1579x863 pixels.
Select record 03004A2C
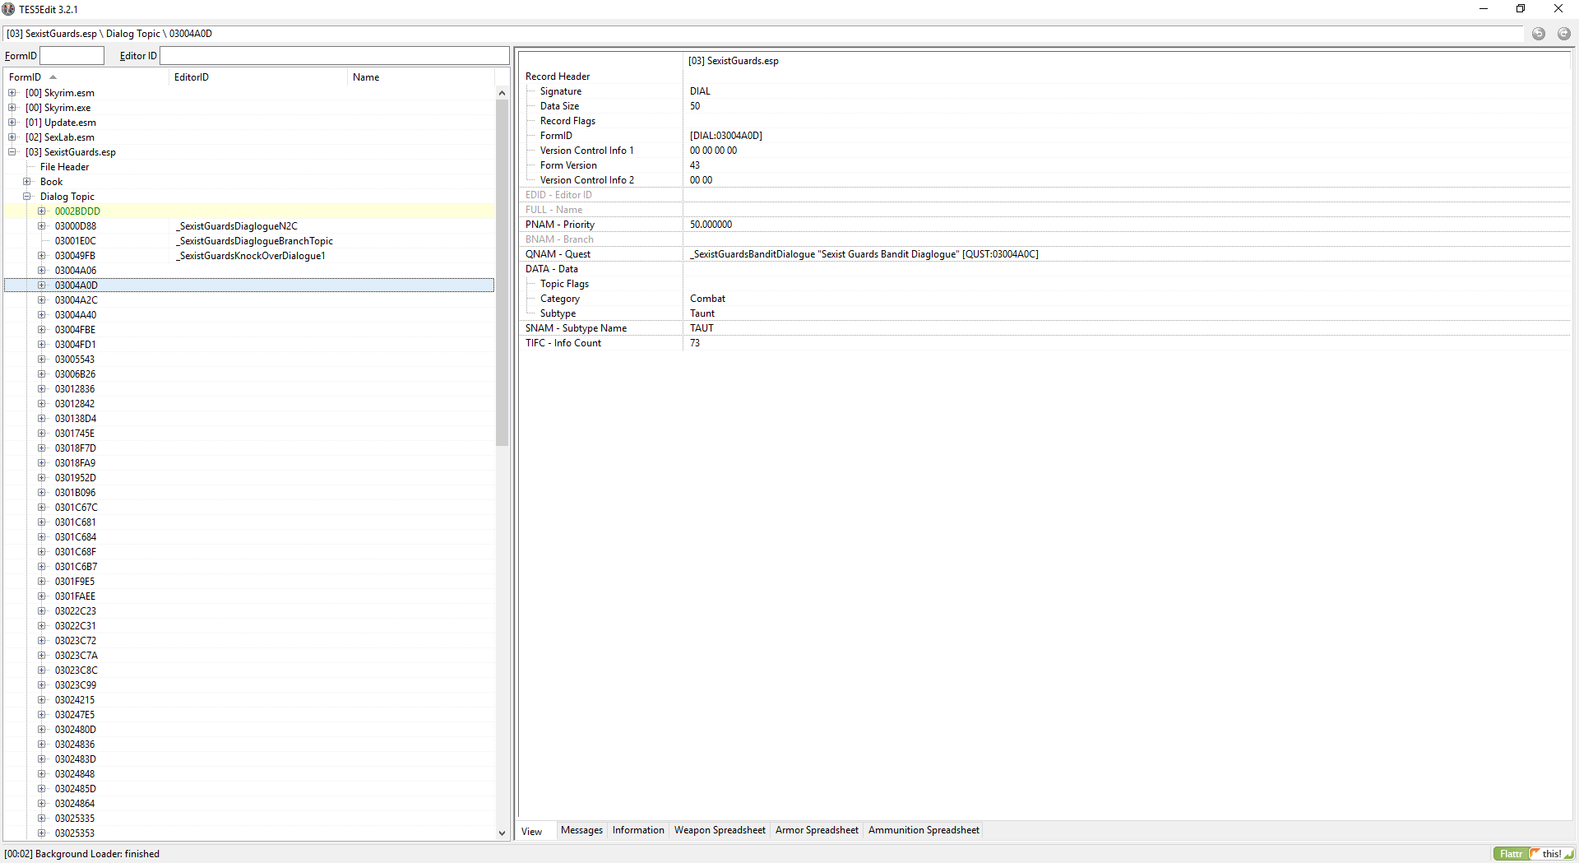click(76, 300)
